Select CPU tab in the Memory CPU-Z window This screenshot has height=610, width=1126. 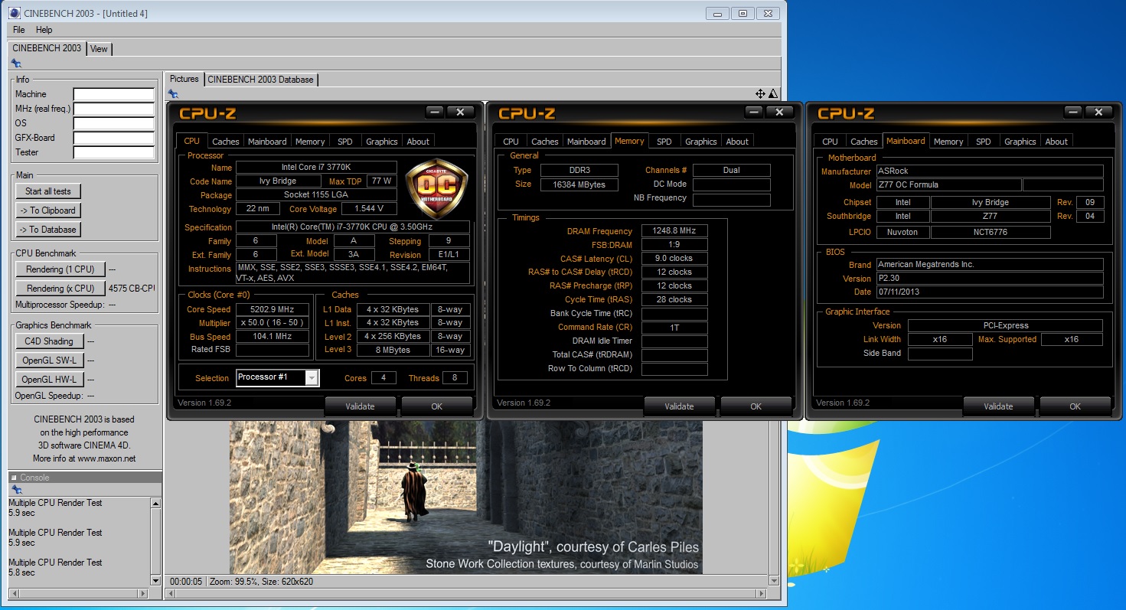pos(511,142)
